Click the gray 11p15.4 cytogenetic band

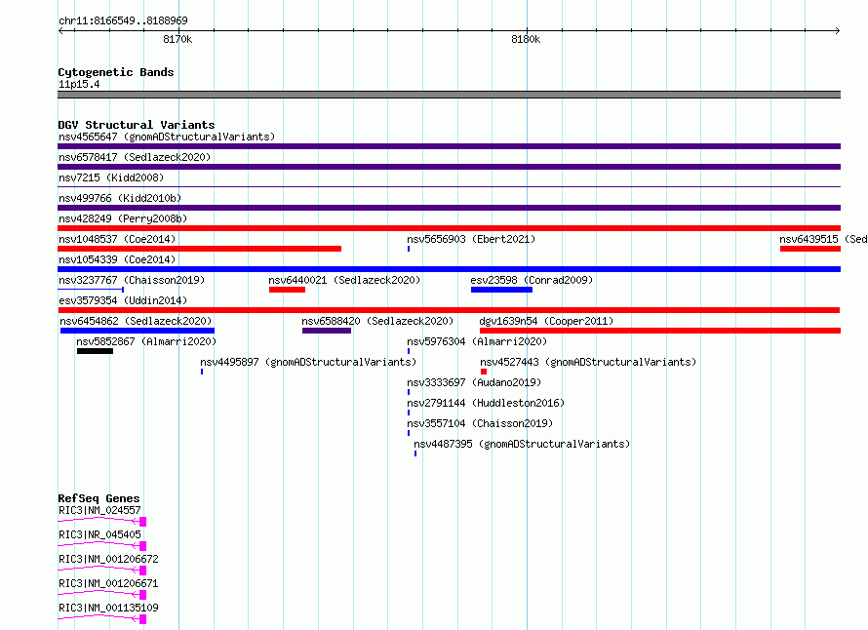click(x=449, y=95)
